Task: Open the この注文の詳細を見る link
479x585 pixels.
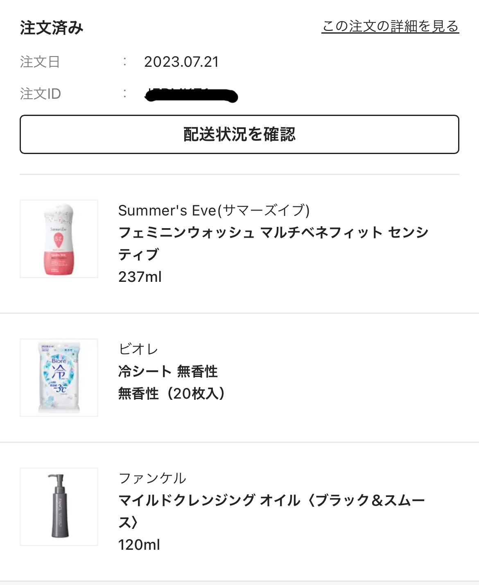Action: pyautogui.click(x=390, y=27)
